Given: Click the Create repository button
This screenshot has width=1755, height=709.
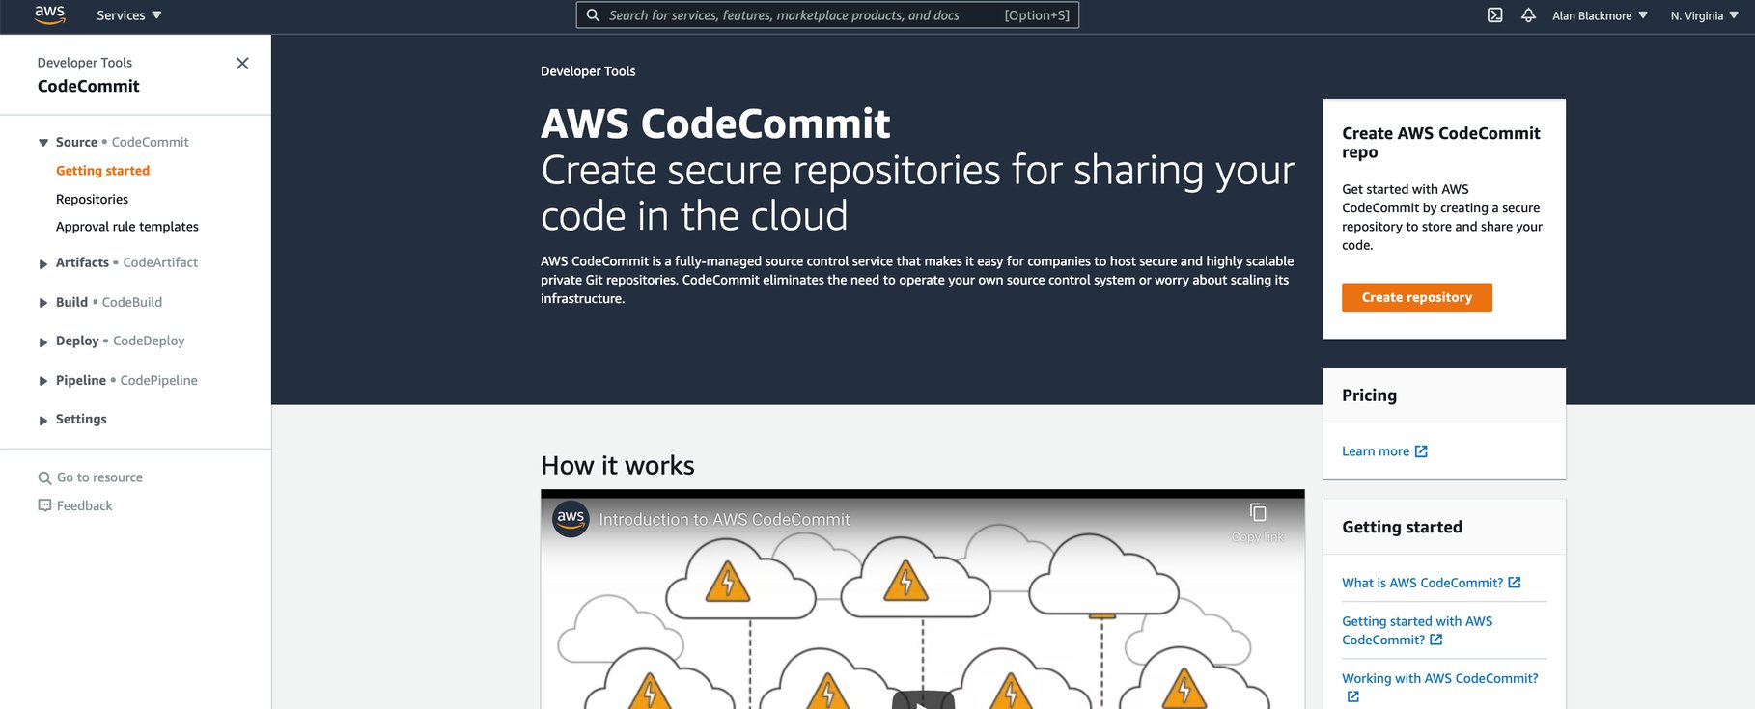Looking at the screenshot, I should 1416,297.
